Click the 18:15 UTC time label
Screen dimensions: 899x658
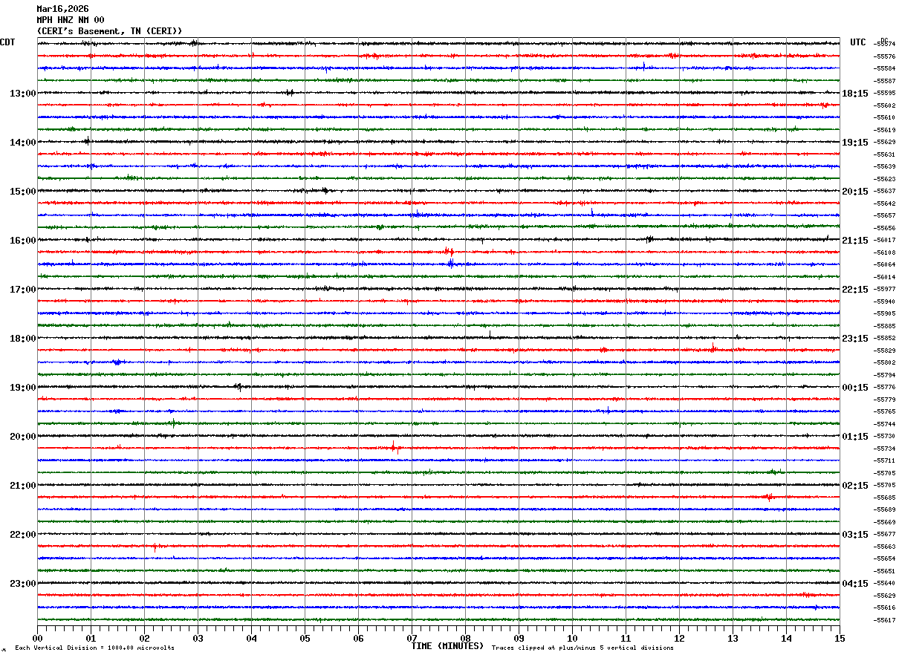pyautogui.click(x=855, y=94)
